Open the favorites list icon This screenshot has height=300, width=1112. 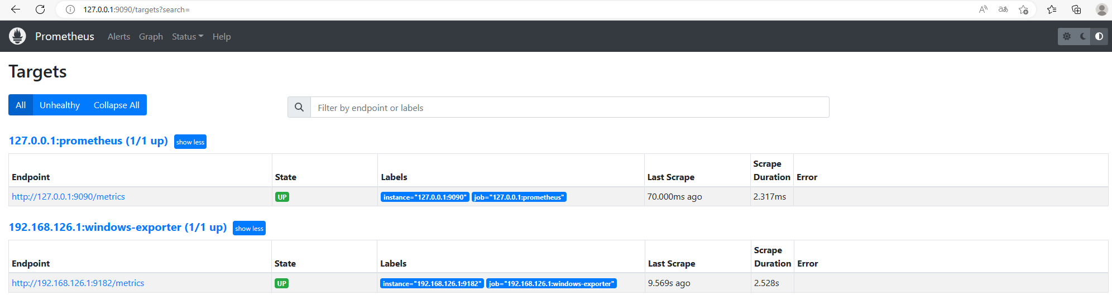(1052, 9)
